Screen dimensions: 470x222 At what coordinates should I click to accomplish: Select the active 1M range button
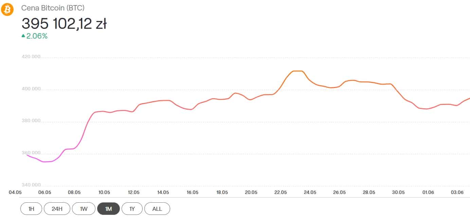pos(109,209)
